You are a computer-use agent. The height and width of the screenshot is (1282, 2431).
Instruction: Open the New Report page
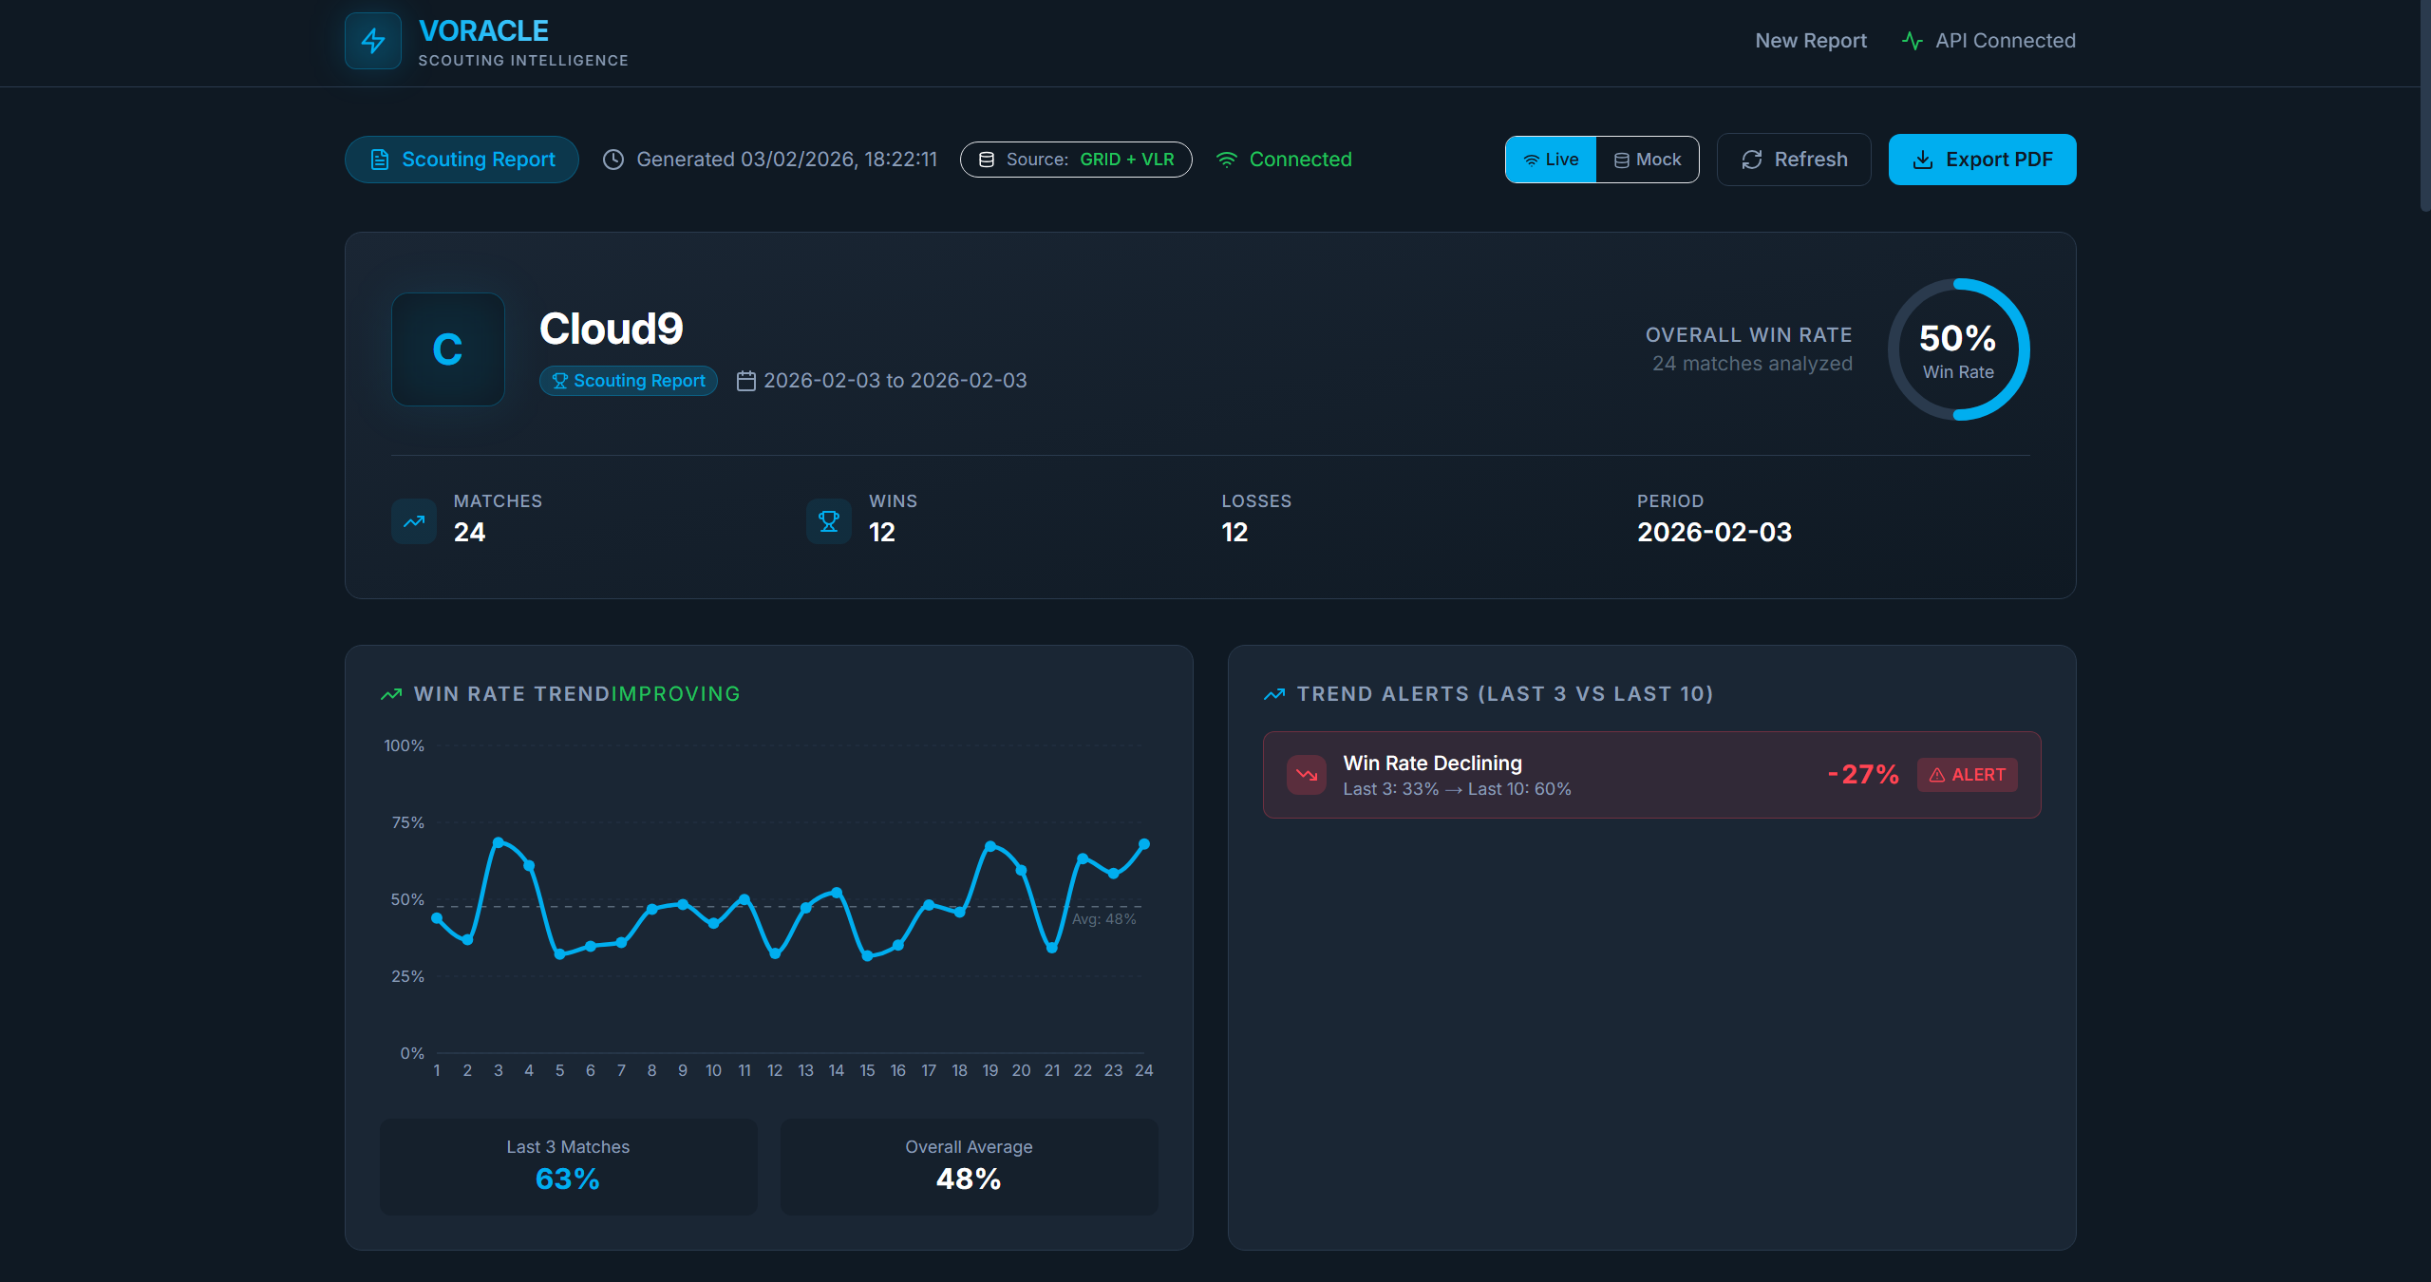pyautogui.click(x=1810, y=41)
